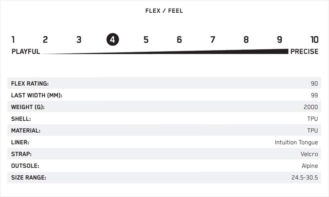
Task: Click the highlighted number 4 circle
Action: click(x=112, y=40)
